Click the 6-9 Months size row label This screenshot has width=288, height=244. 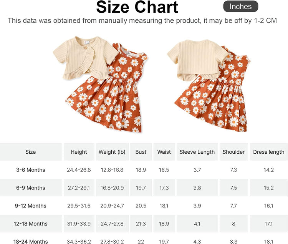(x=31, y=188)
